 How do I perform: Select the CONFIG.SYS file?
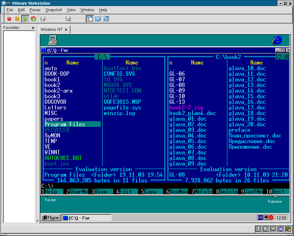tap(119, 74)
